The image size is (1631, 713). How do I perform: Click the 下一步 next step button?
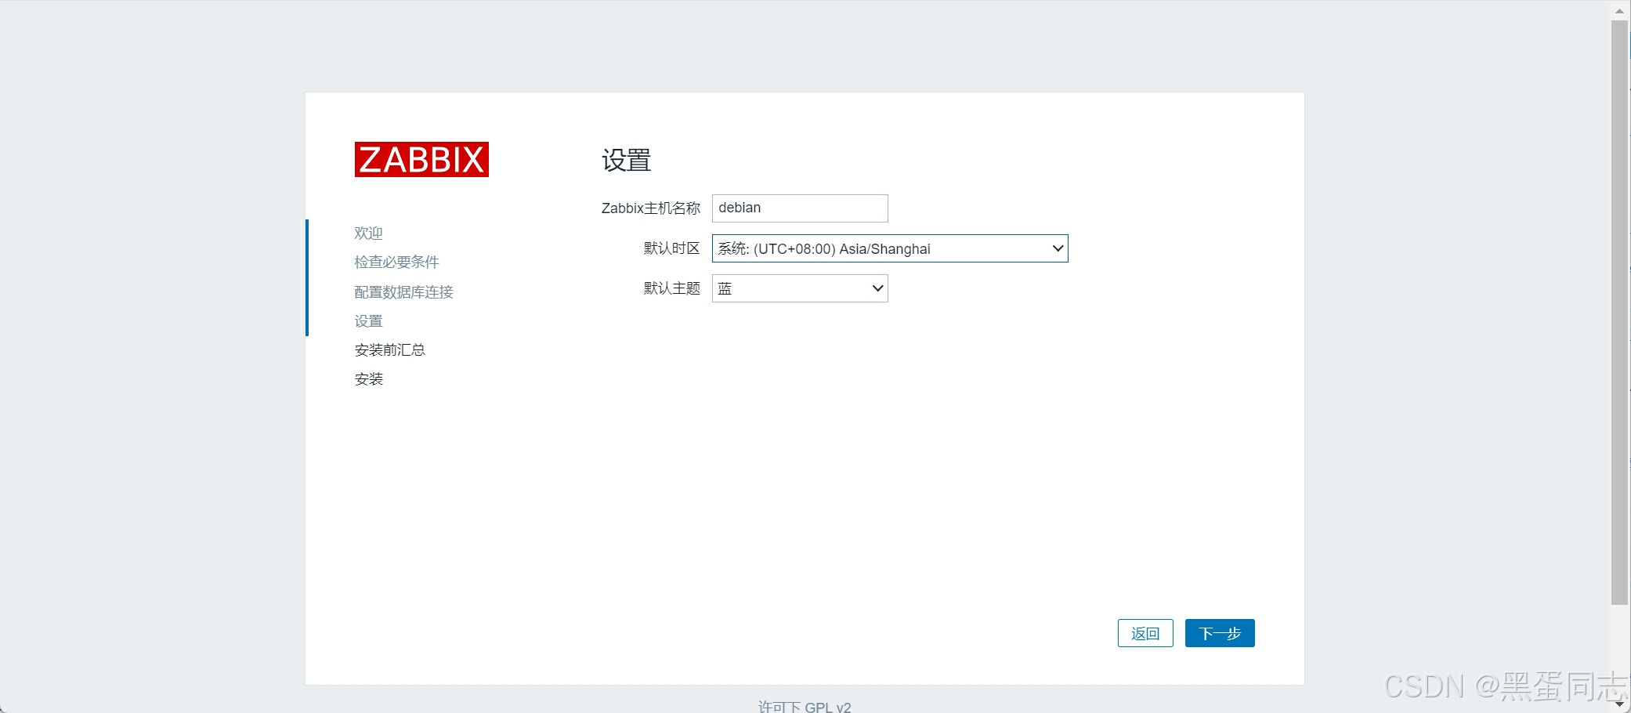point(1220,633)
